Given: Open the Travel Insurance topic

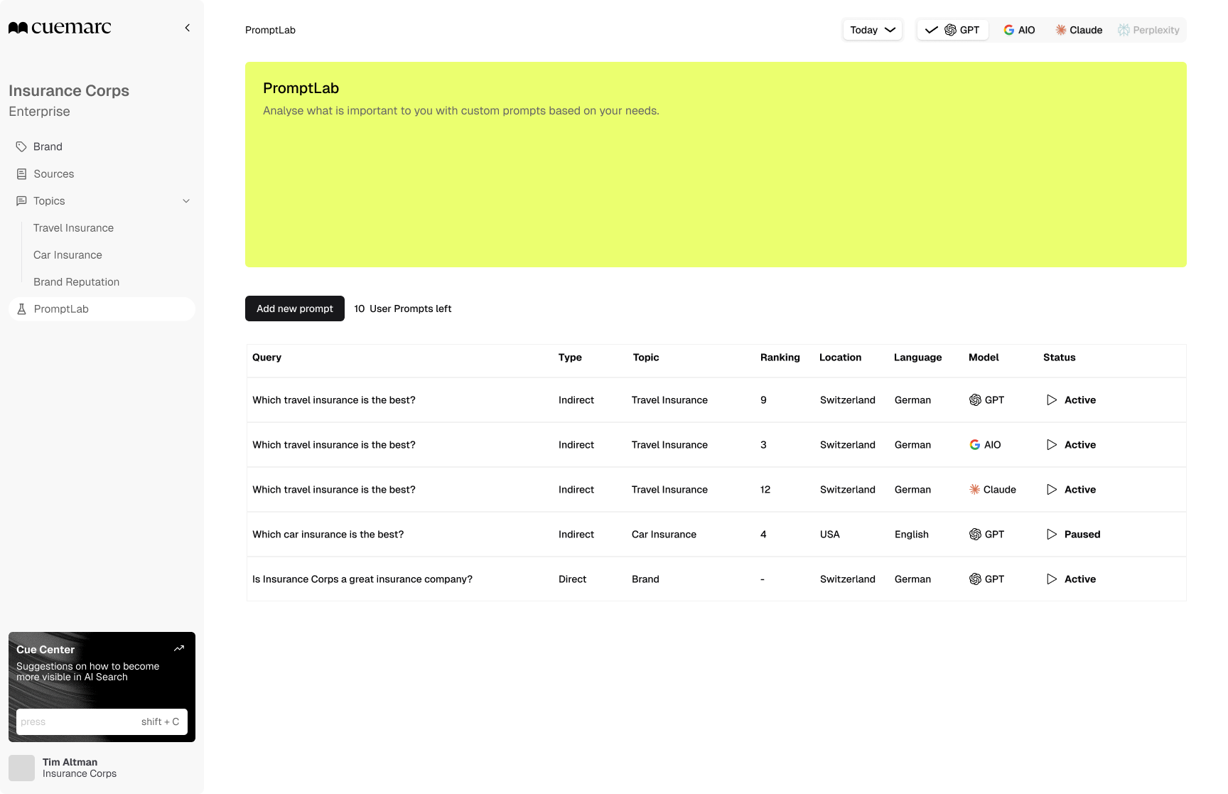Looking at the screenshot, I should click(73, 227).
